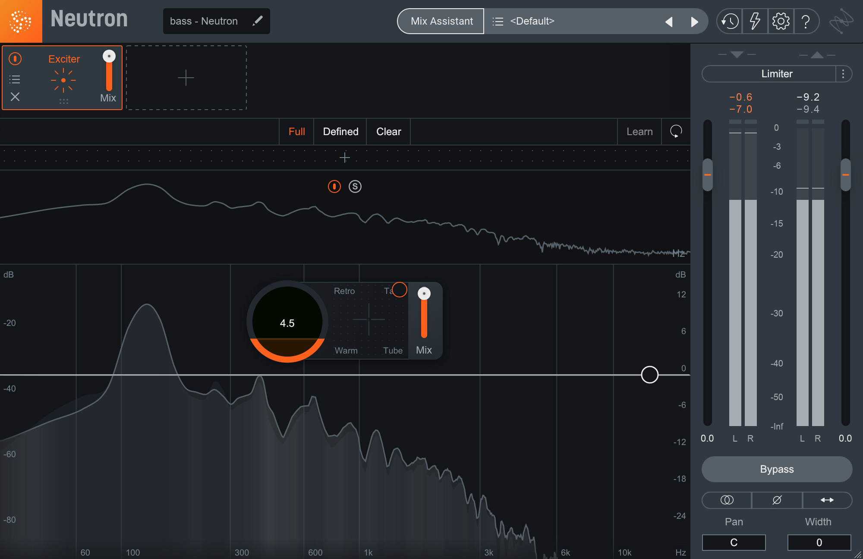Select Defined exciter mode
Image resolution: width=863 pixels, height=559 pixels.
click(340, 132)
